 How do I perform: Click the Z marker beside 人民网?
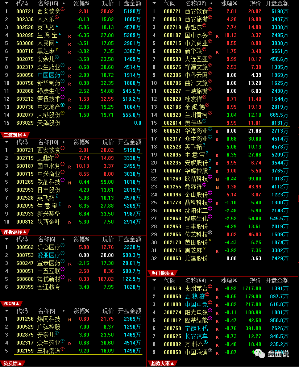pos(57,41)
